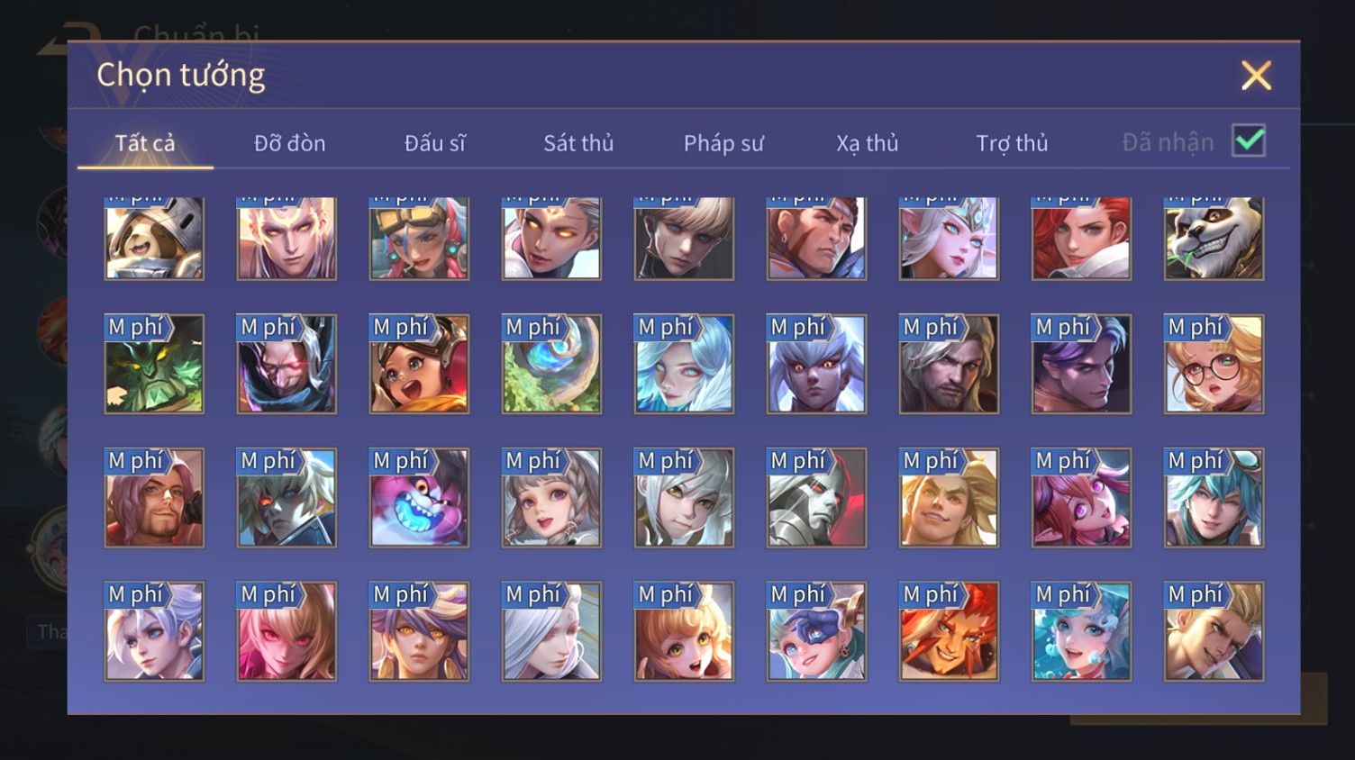Image resolution: width=1355 pixels, height=760 pixels.
Task: Close the Chọn tướng dialog
Action: [1256, 76]
